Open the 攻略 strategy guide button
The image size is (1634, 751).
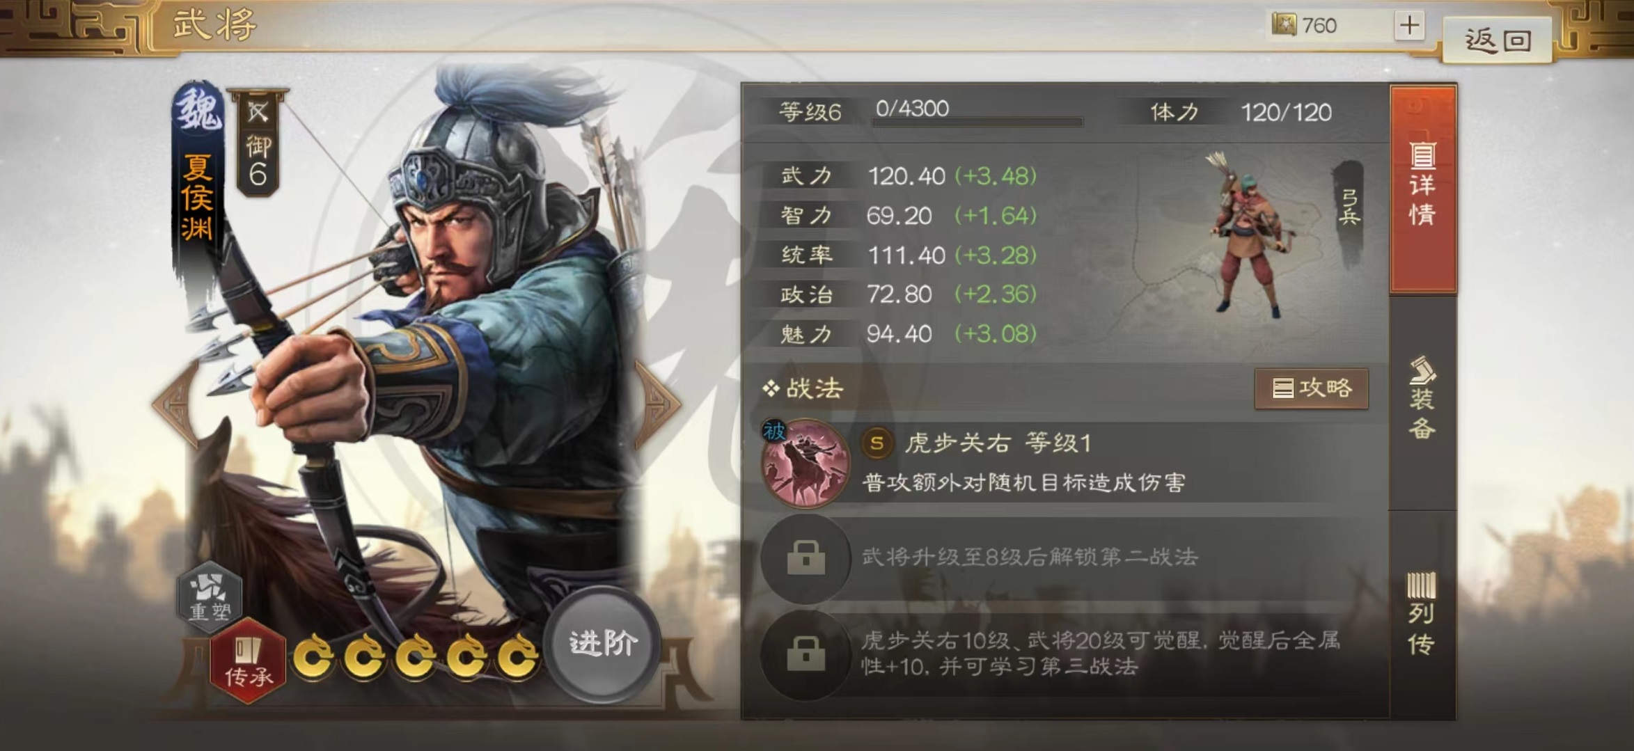(1312, 388)
